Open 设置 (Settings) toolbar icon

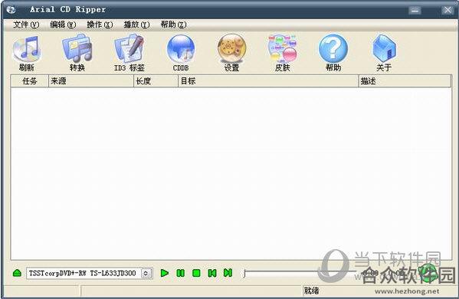[x=231, y=48]
